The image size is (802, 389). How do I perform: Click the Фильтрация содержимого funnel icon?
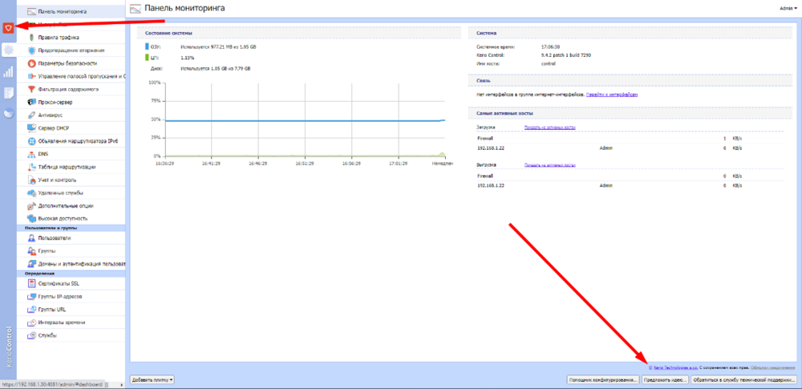[31, 88]
